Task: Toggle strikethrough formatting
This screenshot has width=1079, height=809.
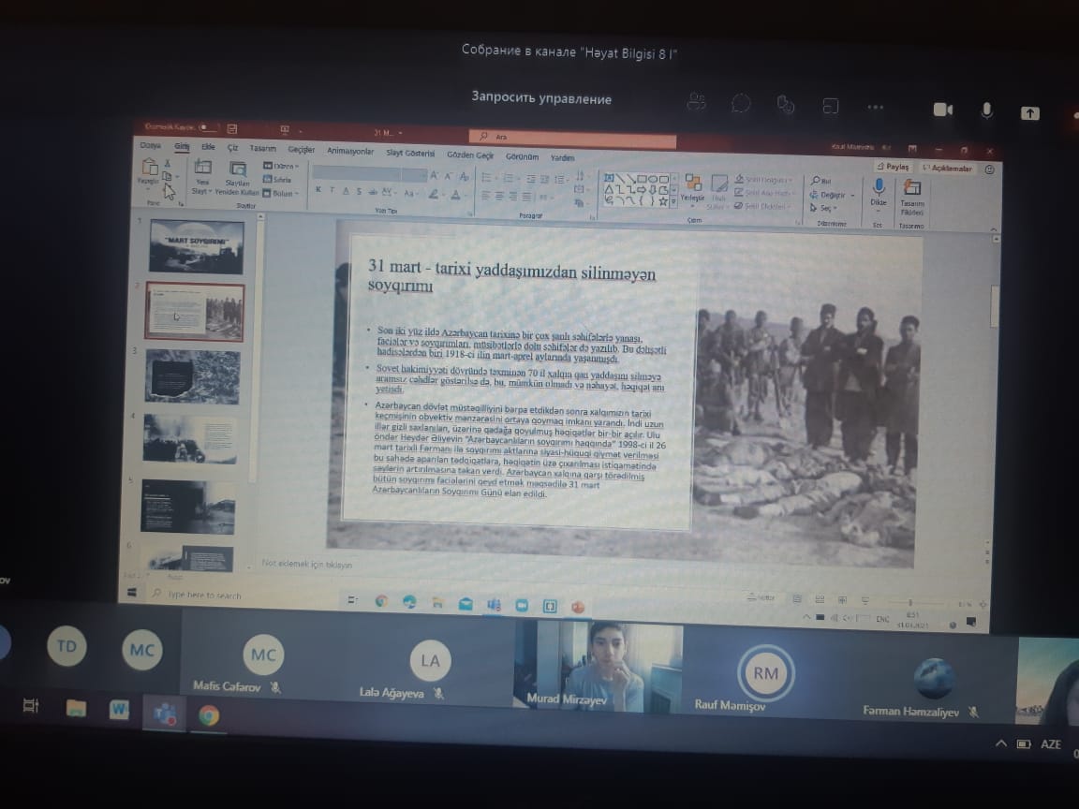Action: click(373, 192)
